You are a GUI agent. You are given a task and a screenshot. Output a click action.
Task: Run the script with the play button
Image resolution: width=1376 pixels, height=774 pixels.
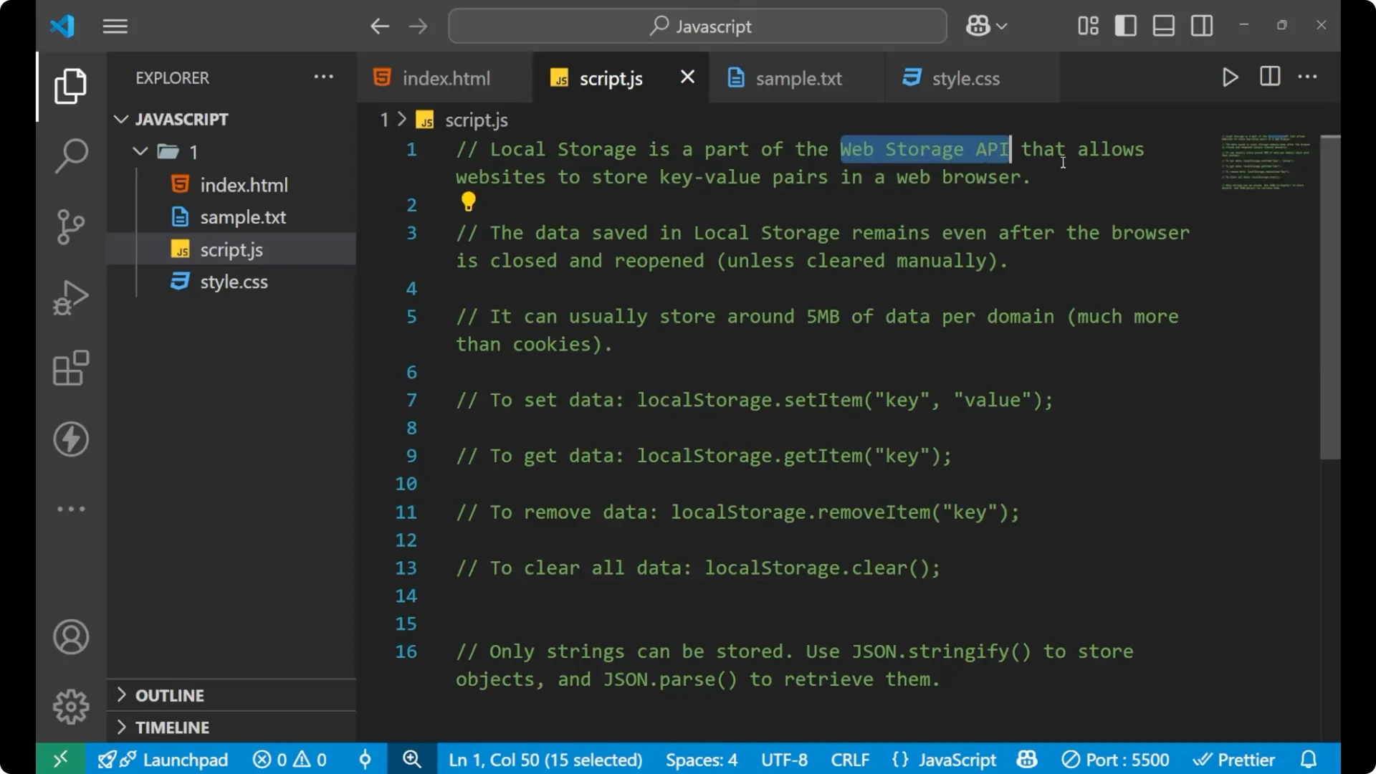click(x=1230, y=77)
